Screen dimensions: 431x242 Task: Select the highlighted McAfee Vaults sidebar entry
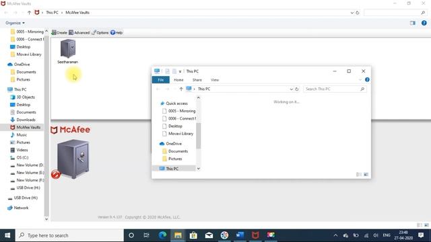point(26,127)
